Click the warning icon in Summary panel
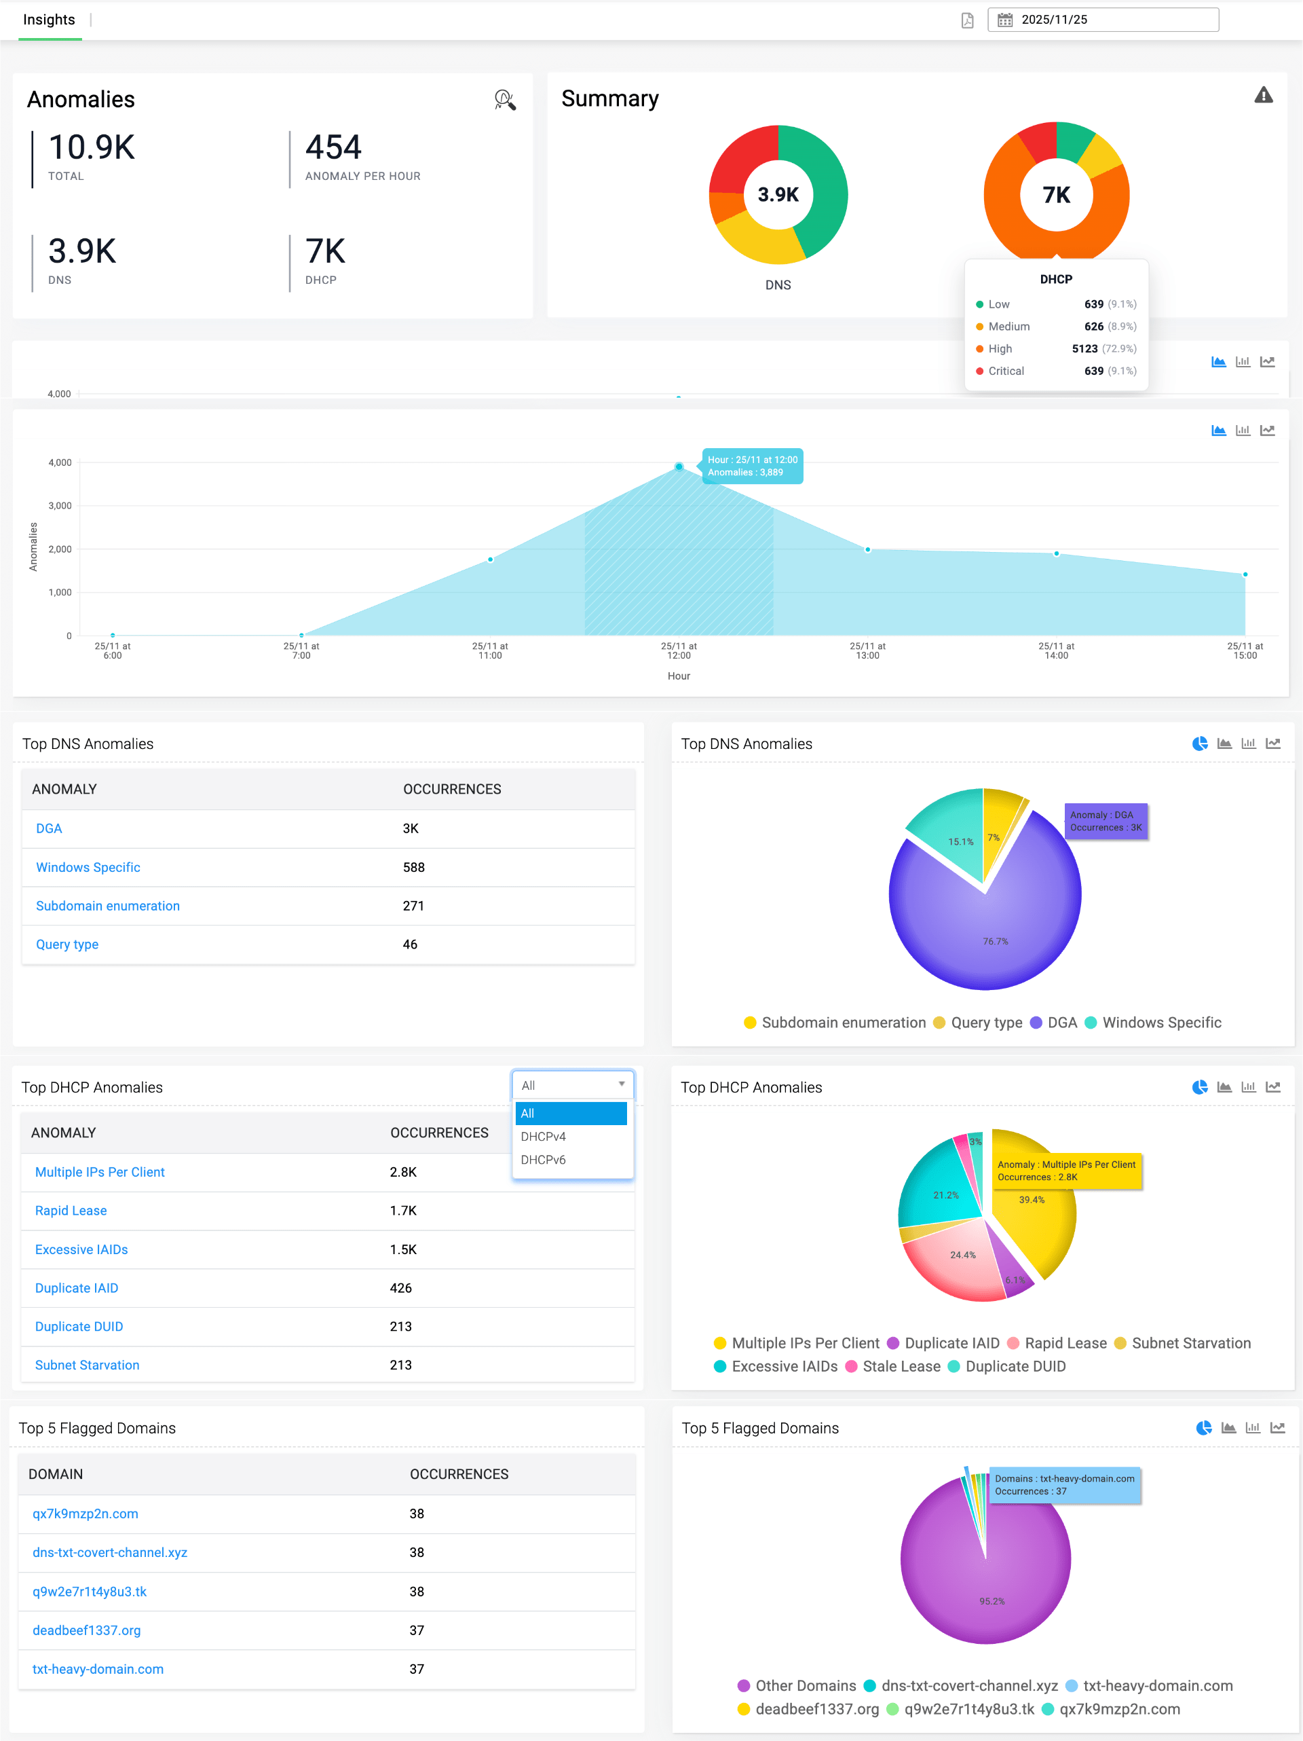Viewport: 1303px width, 1741px height. pos(1264,95)
